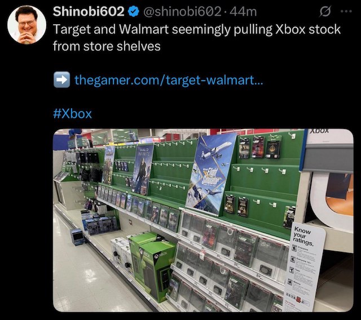Click gift cards hanging on green pegboard

(x=259, y=146)
